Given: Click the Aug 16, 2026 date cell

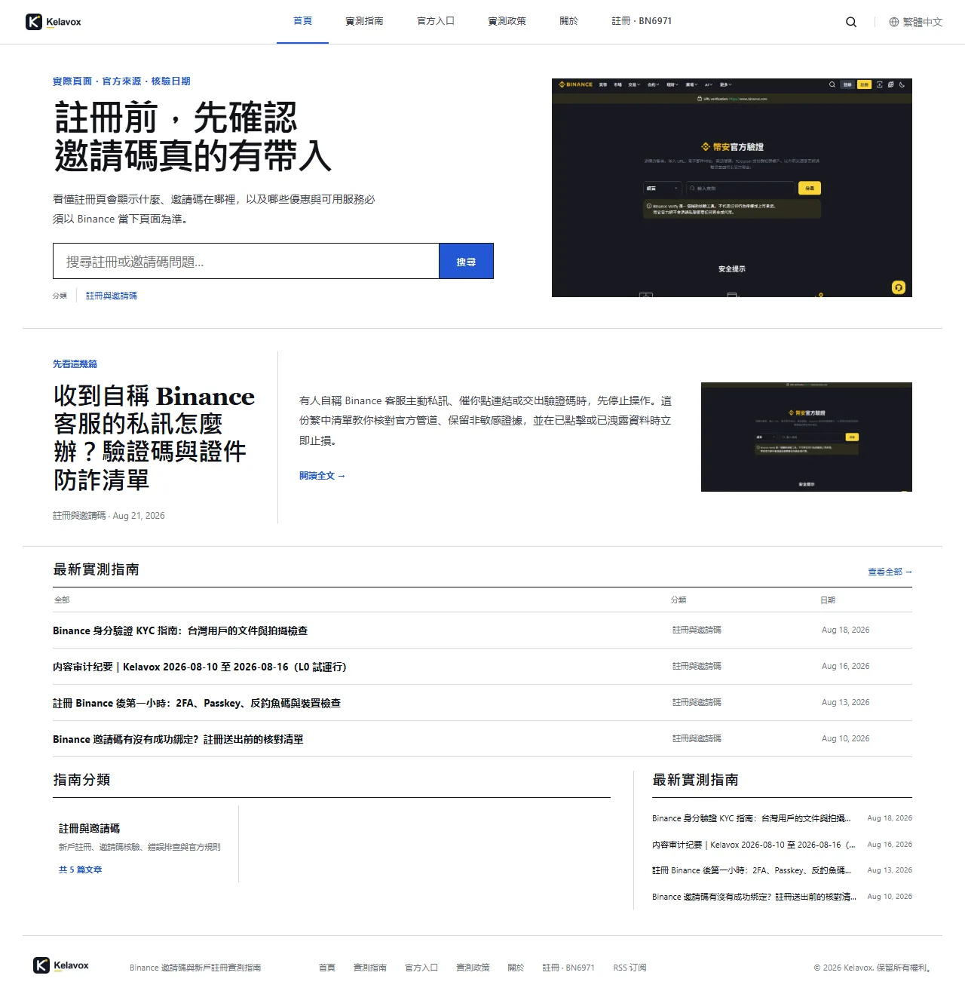Looking at the screenshot, I should click(845, 666).
